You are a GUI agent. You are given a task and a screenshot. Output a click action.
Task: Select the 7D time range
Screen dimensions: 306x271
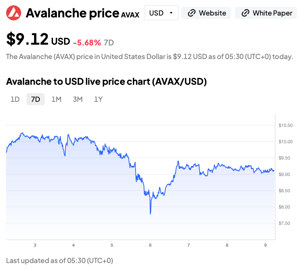click(36, 100)
